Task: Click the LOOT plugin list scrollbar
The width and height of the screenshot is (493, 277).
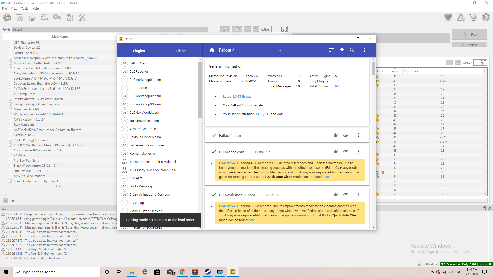Action: [200, 90]
